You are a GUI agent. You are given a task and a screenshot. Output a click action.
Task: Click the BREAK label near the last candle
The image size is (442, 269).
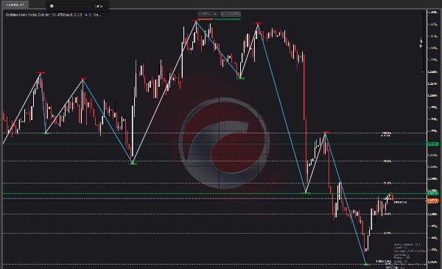click(400, 203)
